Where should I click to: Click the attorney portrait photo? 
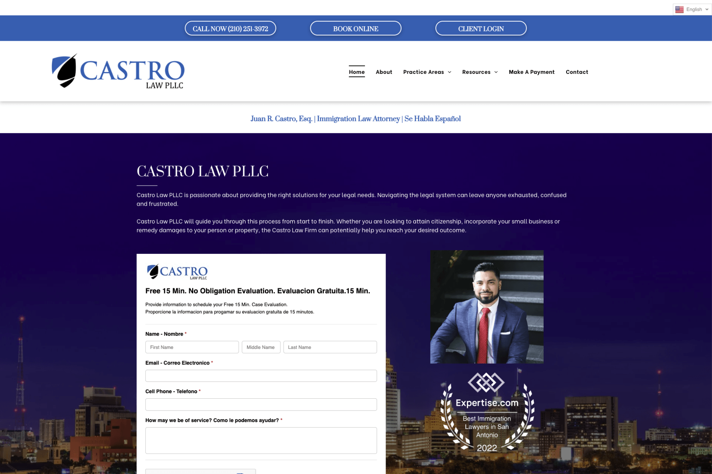[487, 307]
